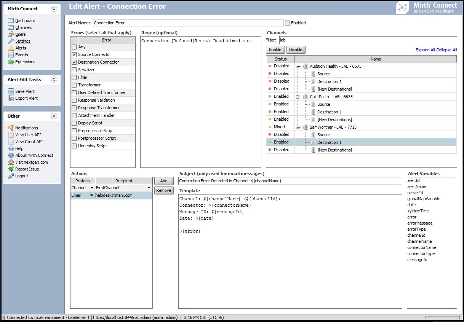Toggle the alert Enabled checkbox
464x322 pixels.
coord(288,23)
